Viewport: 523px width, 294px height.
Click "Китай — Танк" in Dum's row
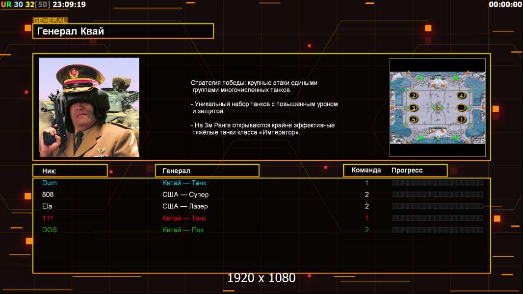click(184, 183)
